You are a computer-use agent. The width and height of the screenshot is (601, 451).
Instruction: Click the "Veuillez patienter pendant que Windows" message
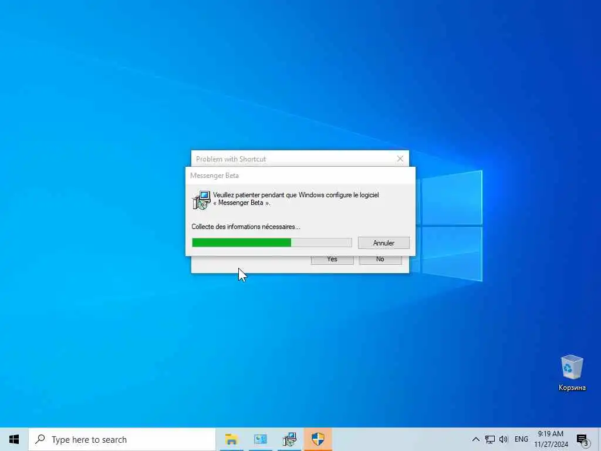point(296,198)
